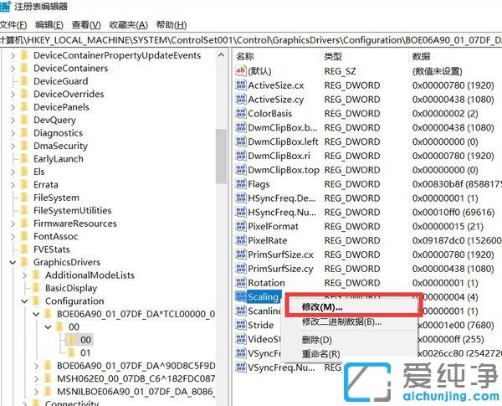Choose 重命名(R) from context menu

[320, 354]
